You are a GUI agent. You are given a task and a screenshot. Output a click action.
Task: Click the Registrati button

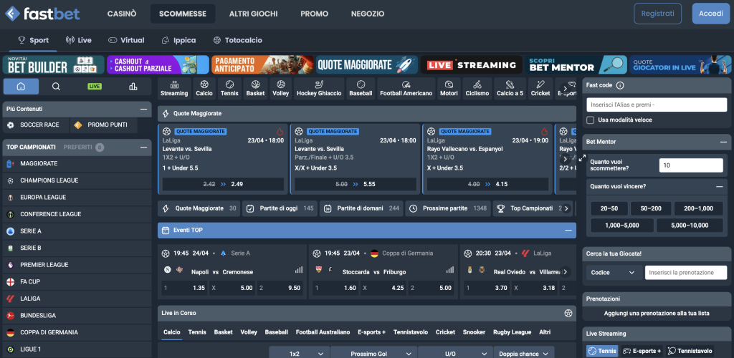(x=658, y=14)
